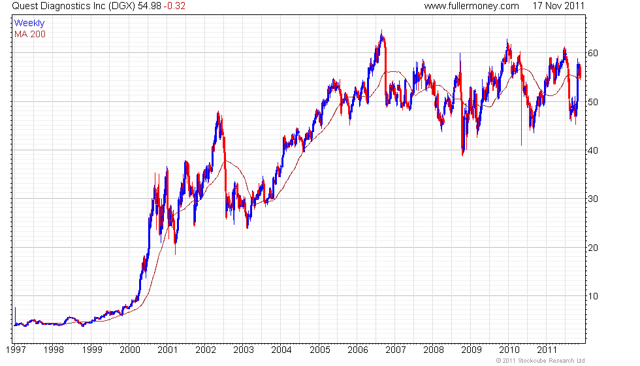Click the 40 price axis label
This screenshot has width=640, height=366.
(593, 150)
